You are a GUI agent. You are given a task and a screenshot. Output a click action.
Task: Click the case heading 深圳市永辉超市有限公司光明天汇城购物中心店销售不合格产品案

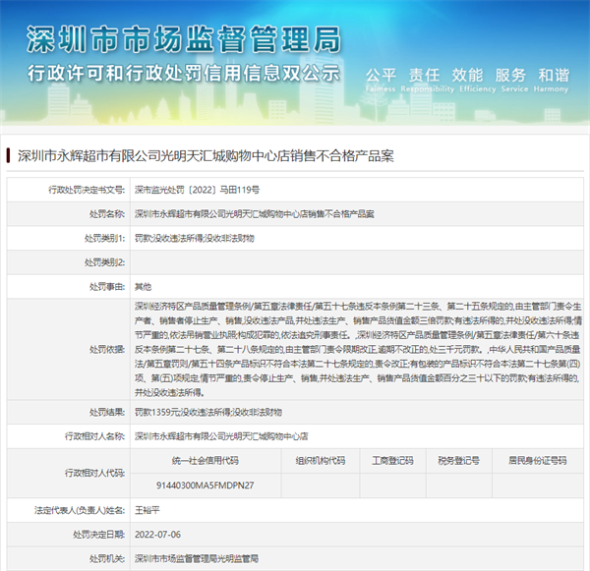(206, 155)
